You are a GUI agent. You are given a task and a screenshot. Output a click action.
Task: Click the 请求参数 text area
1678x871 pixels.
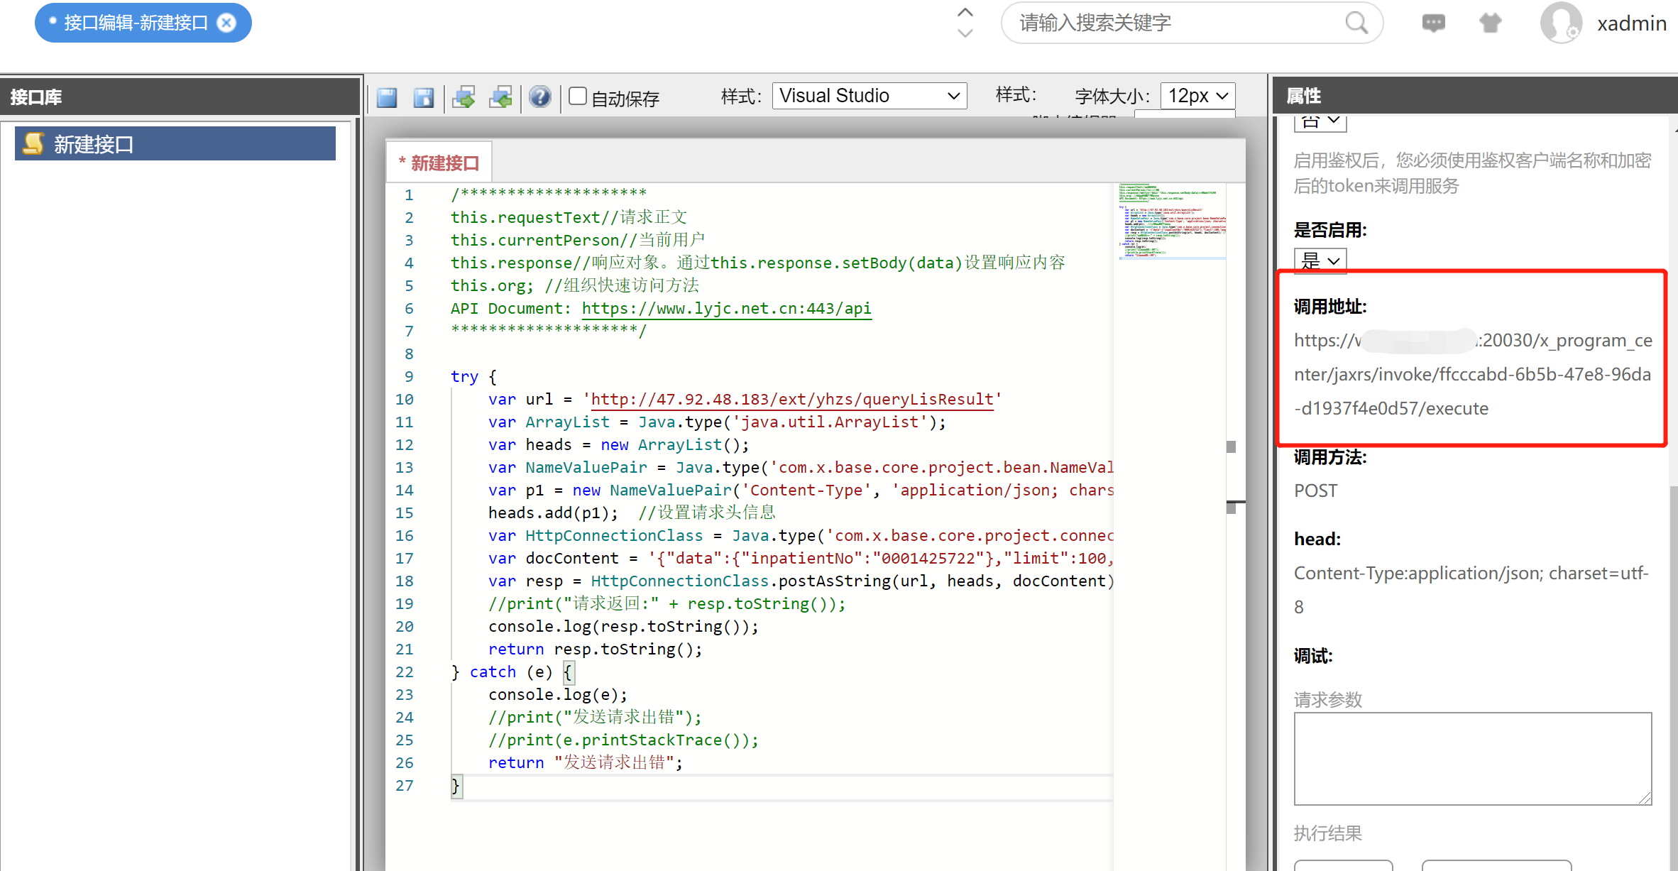click(1472, 758)
